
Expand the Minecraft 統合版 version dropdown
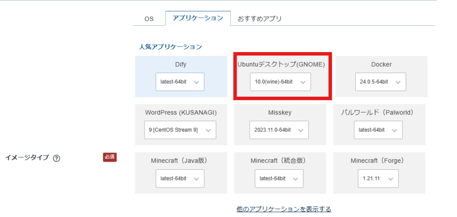coord(279,178)
